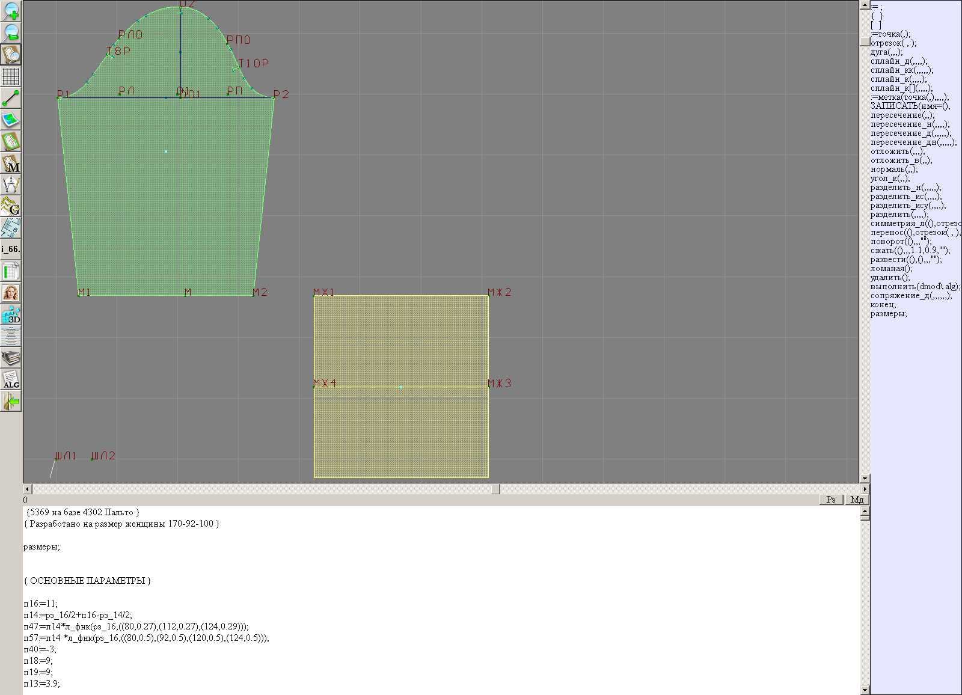Click the code editor scroll down arrow

pyautogui.click(x=865, y=690)
